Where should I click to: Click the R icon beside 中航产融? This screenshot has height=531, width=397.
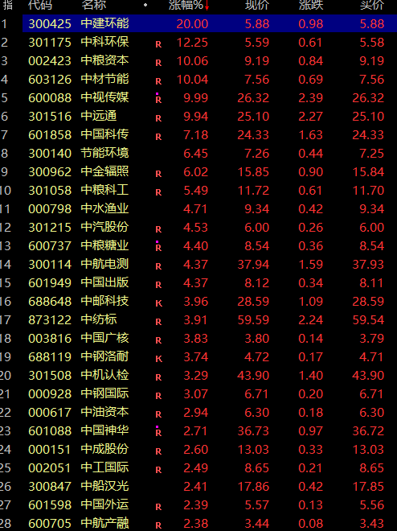[158, 525]
